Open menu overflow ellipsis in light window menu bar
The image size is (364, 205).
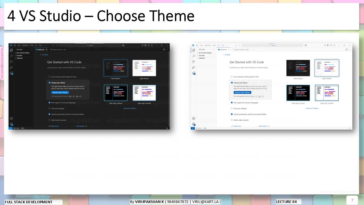pos(227,45)
